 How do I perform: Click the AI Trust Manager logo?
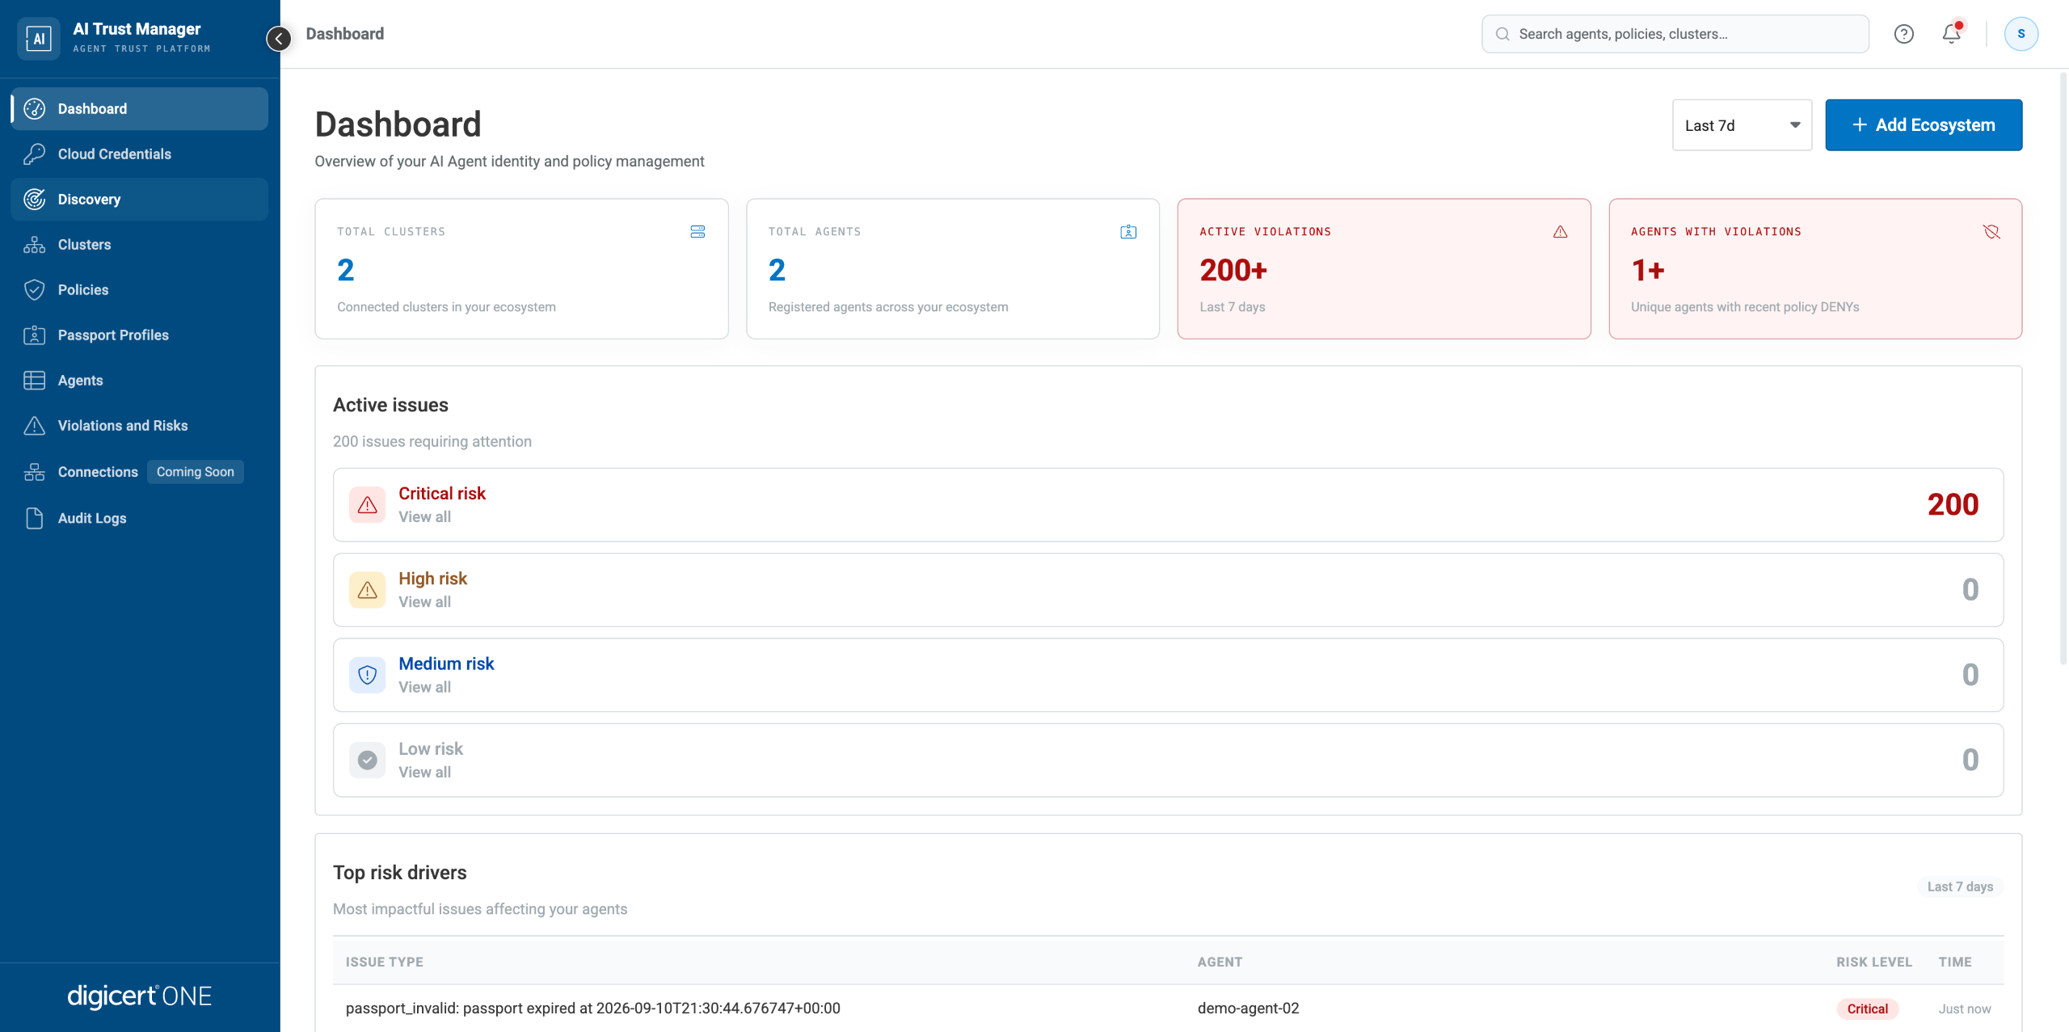(38, 38)
